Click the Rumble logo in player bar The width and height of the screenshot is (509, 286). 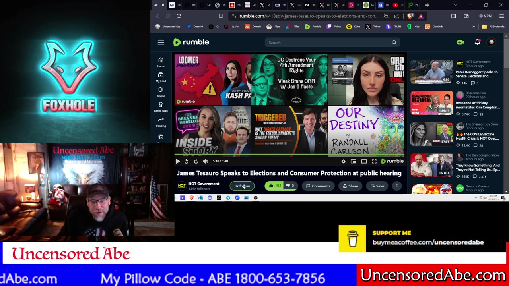(x=392, y=161)
